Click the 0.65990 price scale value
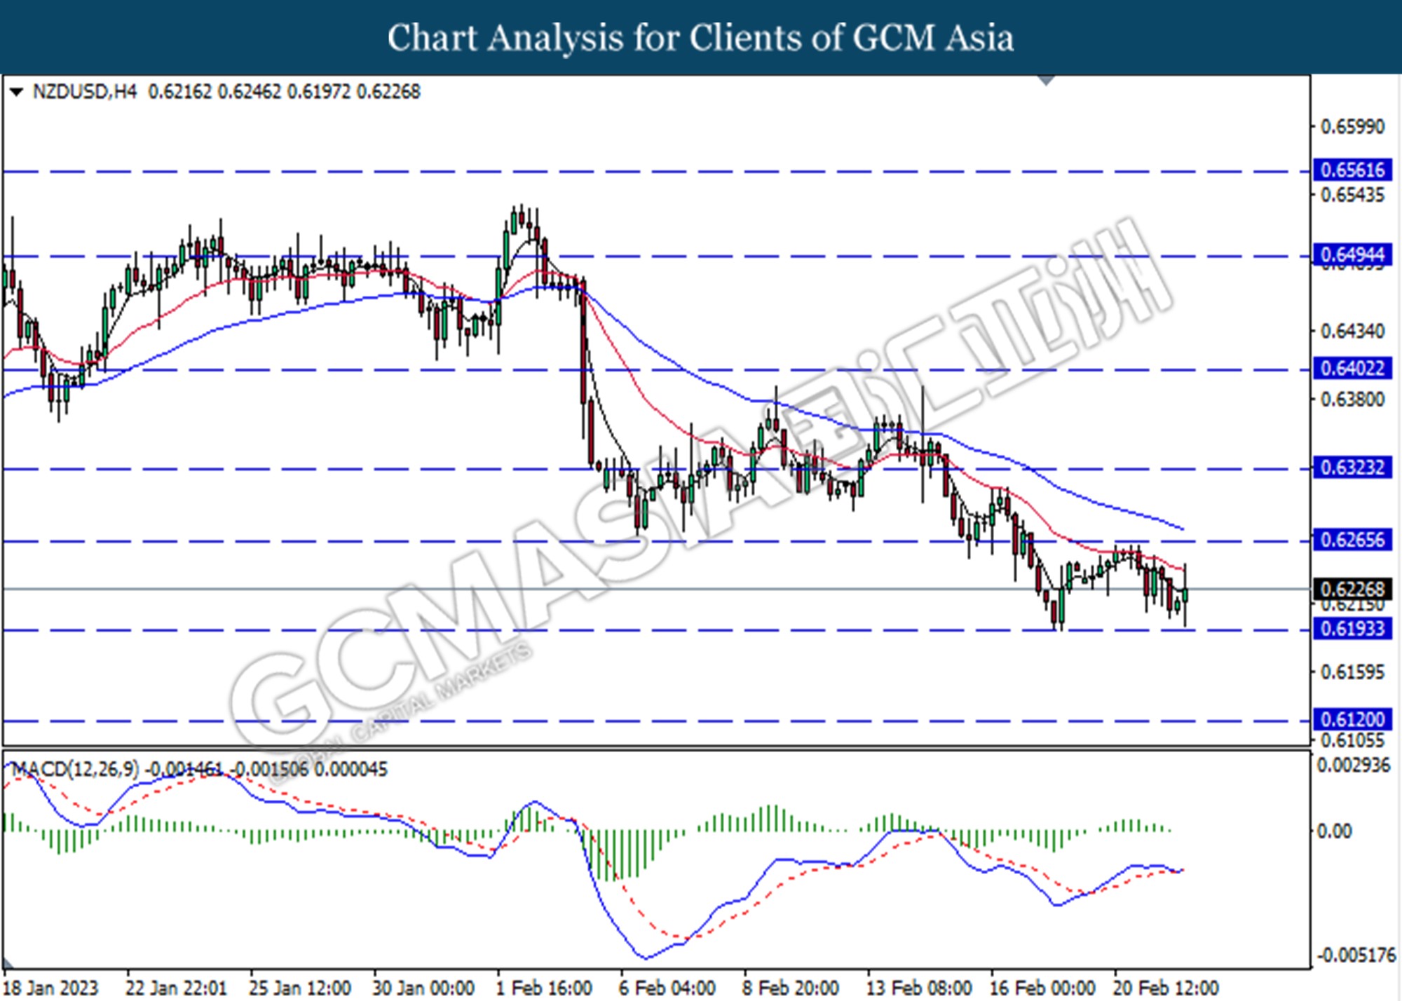 (x=1352, y=127)
